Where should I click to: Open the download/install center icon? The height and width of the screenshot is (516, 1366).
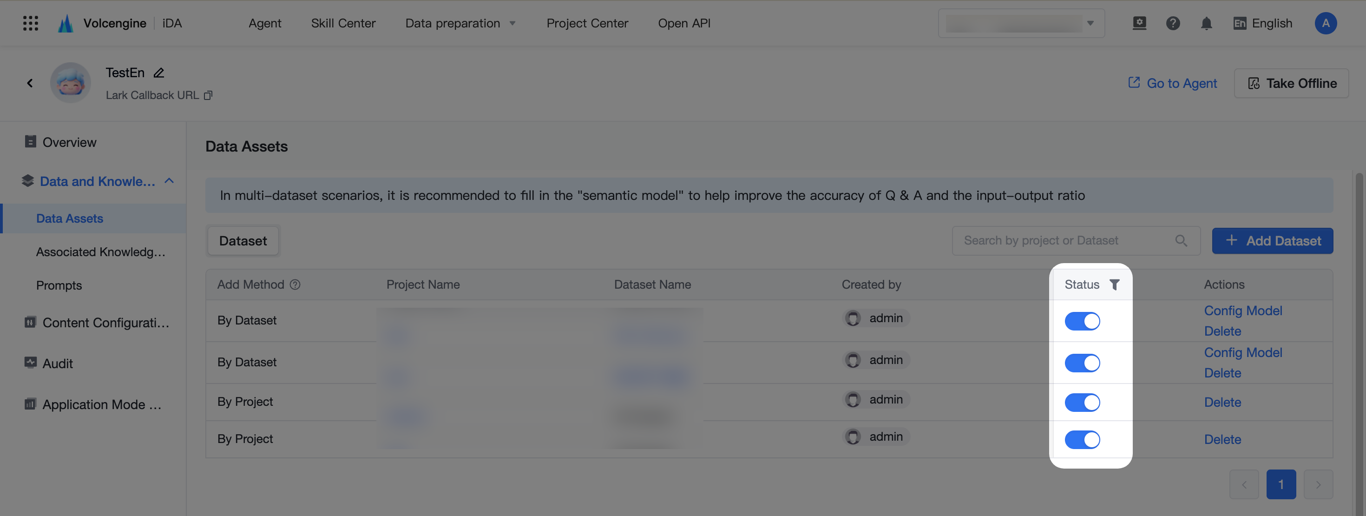click(x=1139, y=23)
